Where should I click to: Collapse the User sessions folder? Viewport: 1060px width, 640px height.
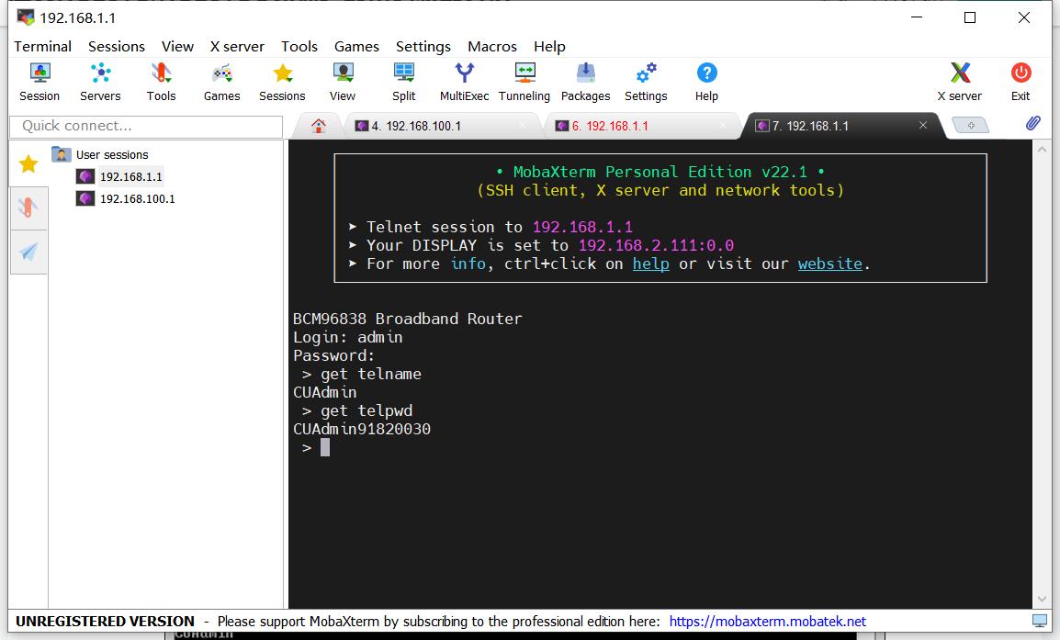(62, 154)
